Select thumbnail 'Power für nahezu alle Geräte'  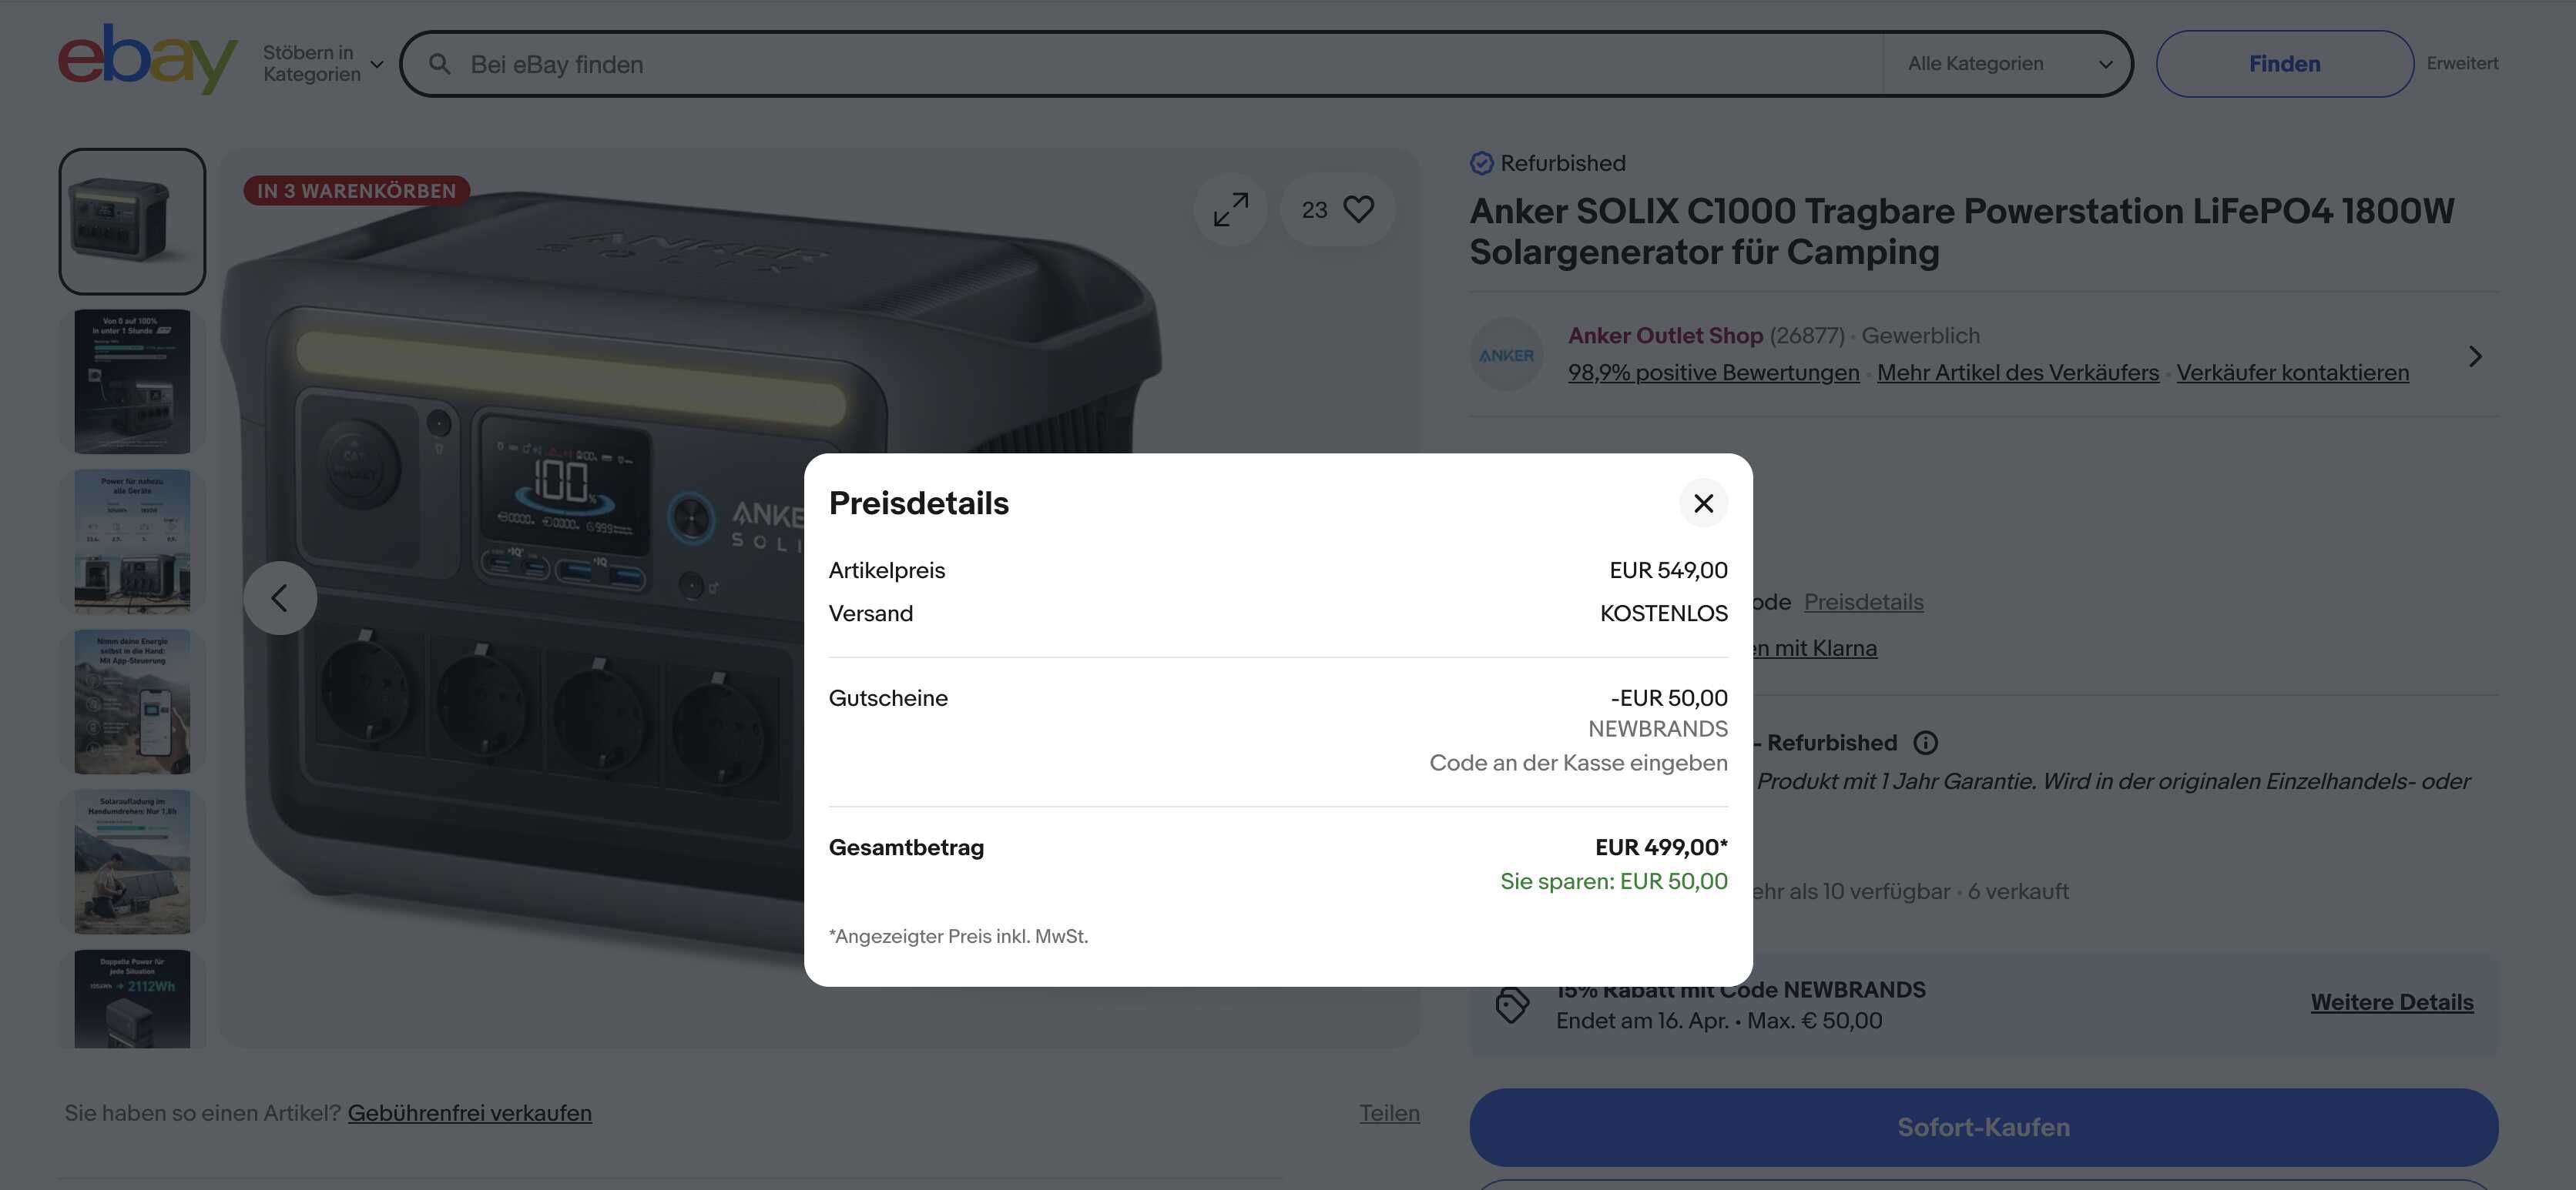tap(132, 540)
